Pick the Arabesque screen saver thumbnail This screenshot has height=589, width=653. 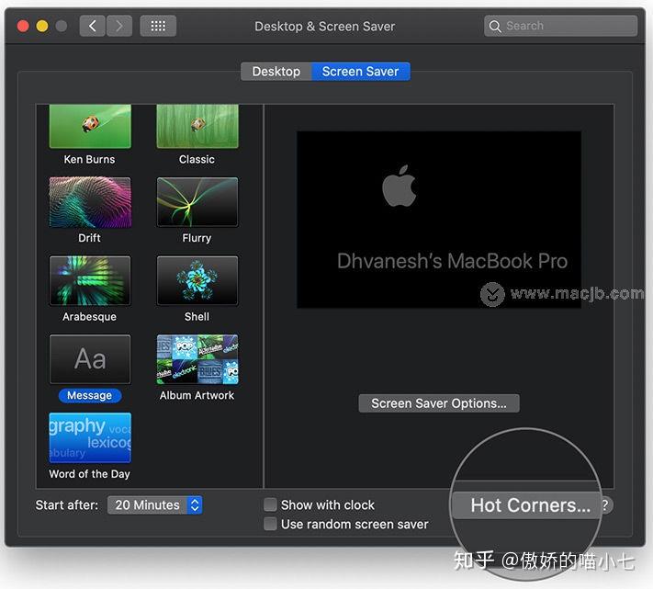[90, 281]
